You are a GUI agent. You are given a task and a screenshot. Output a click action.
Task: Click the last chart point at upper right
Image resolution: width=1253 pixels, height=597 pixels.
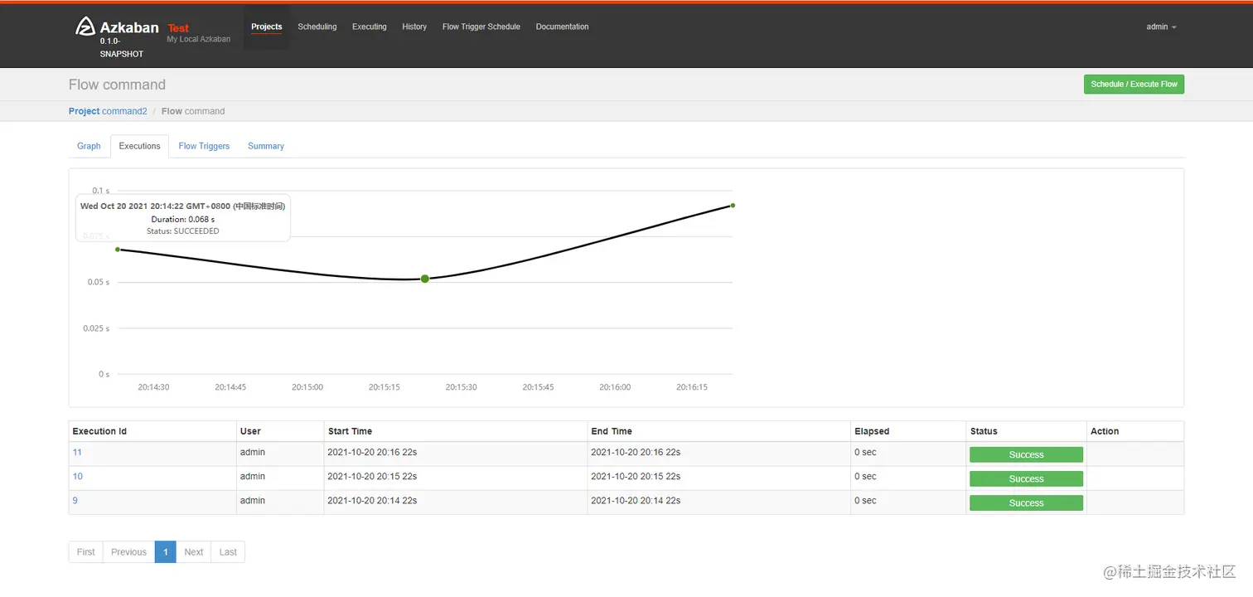[x=733, y=206]
